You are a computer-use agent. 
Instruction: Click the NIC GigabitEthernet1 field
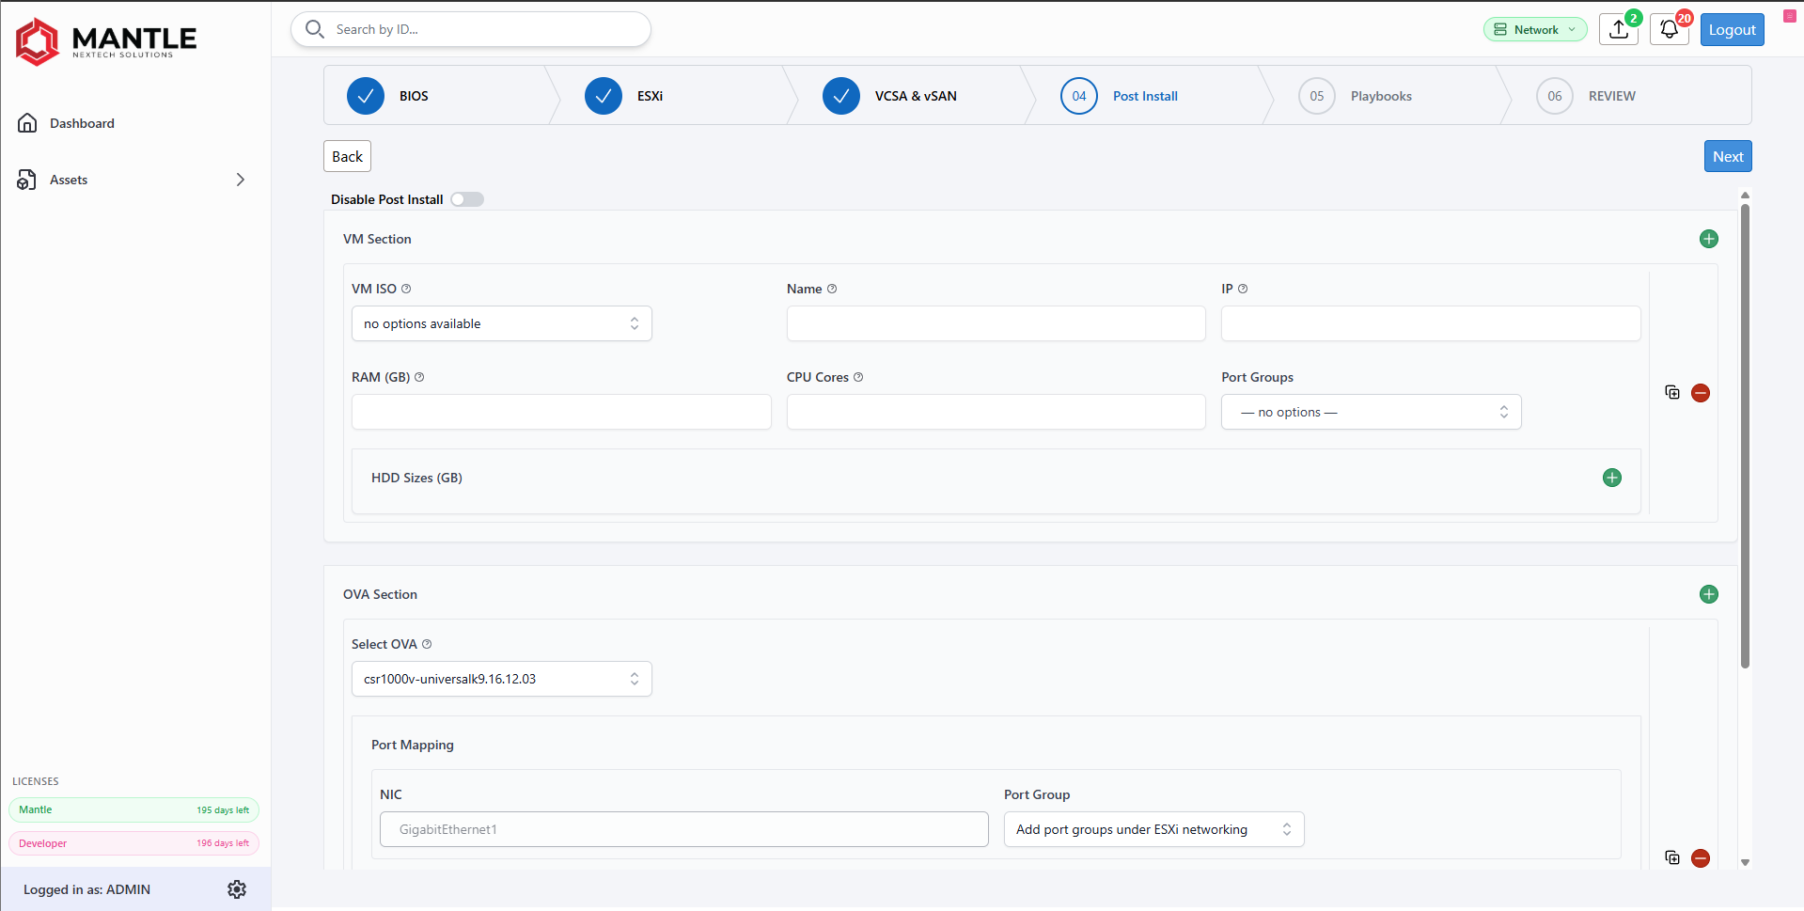684,829
